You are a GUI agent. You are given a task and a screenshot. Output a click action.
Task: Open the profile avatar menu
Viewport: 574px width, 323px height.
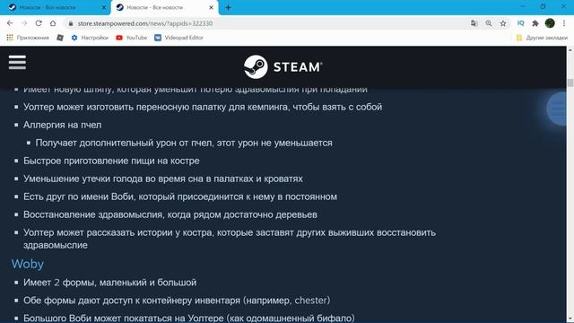[x=550, y=23]
